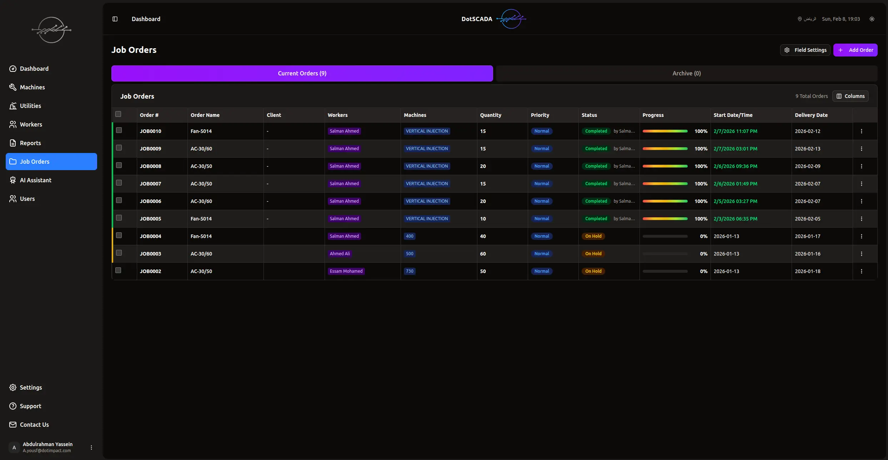Click the location pin icon in header
This screenshot has height=460, width=888.
799,19
